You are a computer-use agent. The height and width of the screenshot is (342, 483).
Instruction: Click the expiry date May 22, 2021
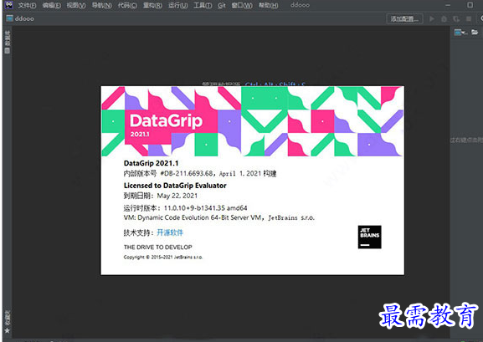(177, 196)
